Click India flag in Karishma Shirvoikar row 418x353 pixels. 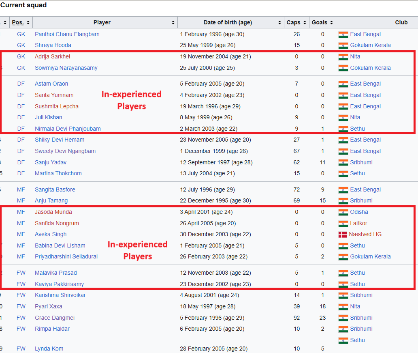[343, 296]
